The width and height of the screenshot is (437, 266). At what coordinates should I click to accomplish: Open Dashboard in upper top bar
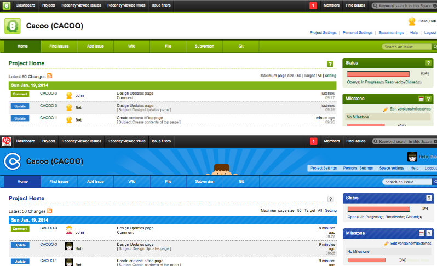[x=26, y=5]
